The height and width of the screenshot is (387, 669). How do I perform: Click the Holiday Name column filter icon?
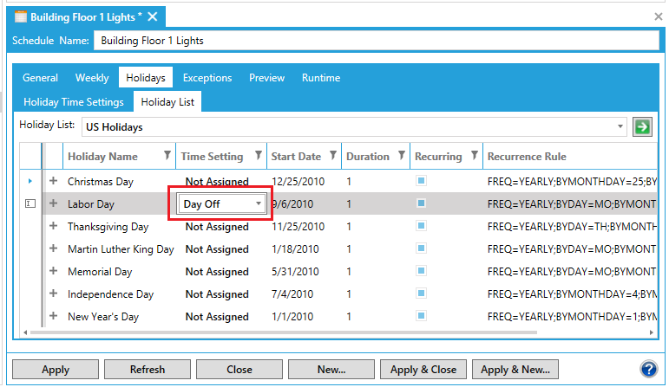(167, 157)
